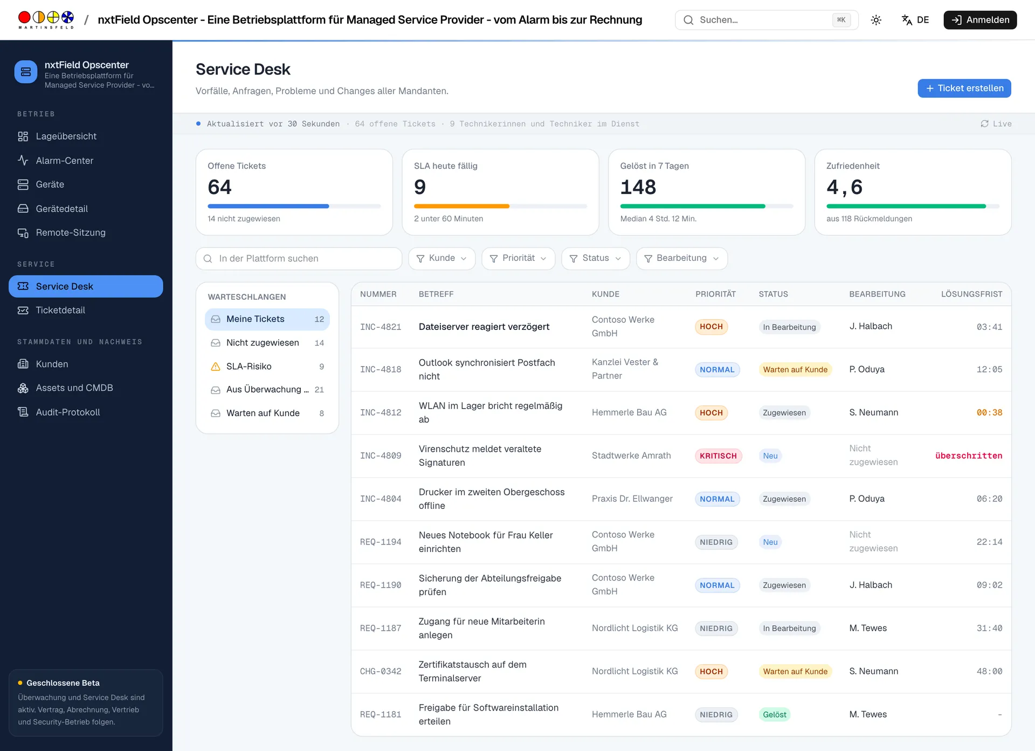This screenshot has height=751, width=1035.
Task: Focus the Suchen… header search field
Action: (766, 20)
